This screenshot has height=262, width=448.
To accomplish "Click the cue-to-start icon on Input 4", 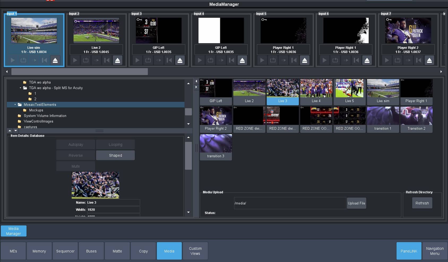I will coord(232,60).
